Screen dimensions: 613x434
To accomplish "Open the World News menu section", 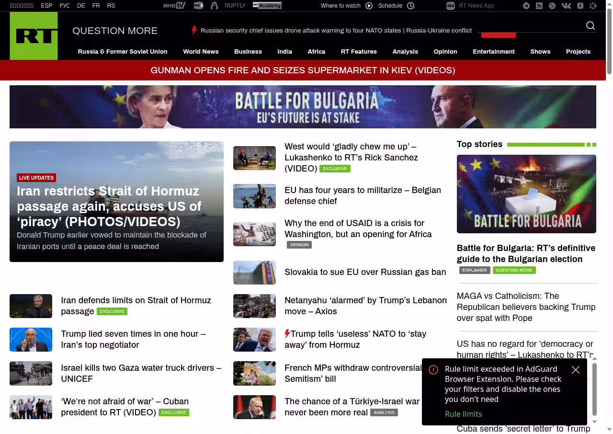I will 201,52.
